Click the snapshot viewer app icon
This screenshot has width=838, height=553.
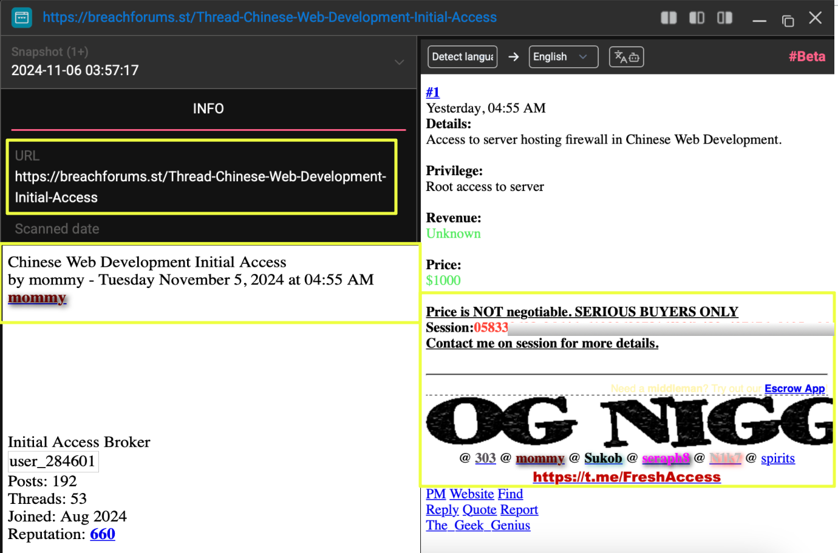click(x=22, y=18)
